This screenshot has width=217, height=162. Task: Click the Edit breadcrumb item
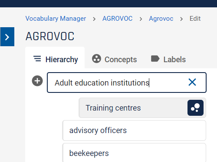(195, 19)
